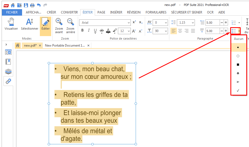This screenshot has width=249, height=147.
Task: Click the Home icon in quick access toolbar
Action: (x=13, y=5)
